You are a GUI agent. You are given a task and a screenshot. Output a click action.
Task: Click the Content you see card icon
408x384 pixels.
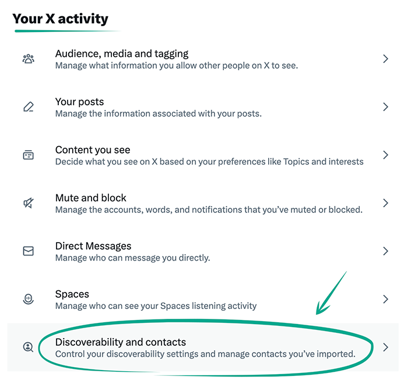tap(28, 155)
